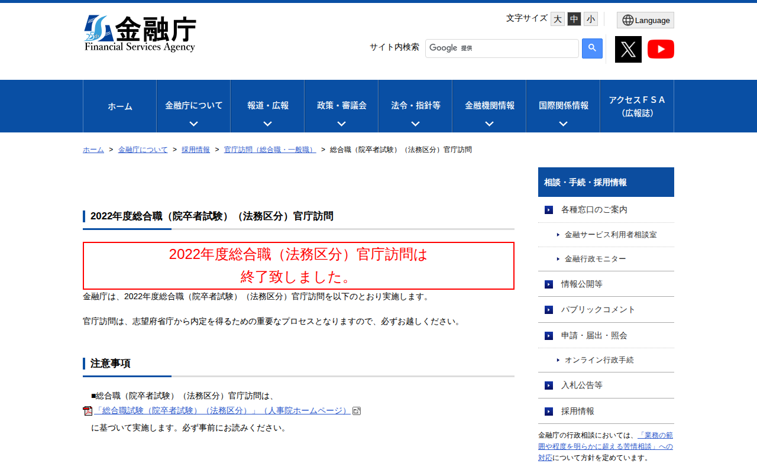Click the red 終了致しました notice box
The height and width of the screenshot is (473, 757).
(299, 265)
